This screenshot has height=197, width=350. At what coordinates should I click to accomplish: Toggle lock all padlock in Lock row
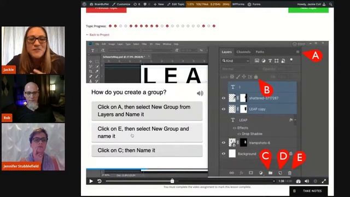pyautogui.click(x=256, y=77)
